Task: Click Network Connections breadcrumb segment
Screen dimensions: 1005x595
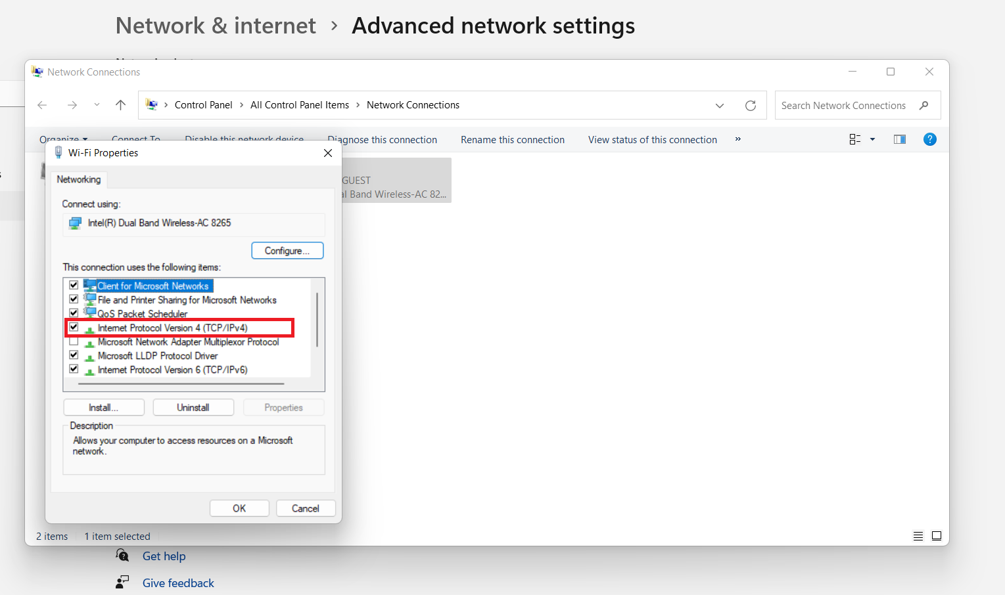Action: point(413,105)
